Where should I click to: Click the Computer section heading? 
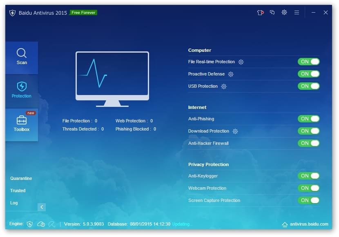click(x=200, y=50)
